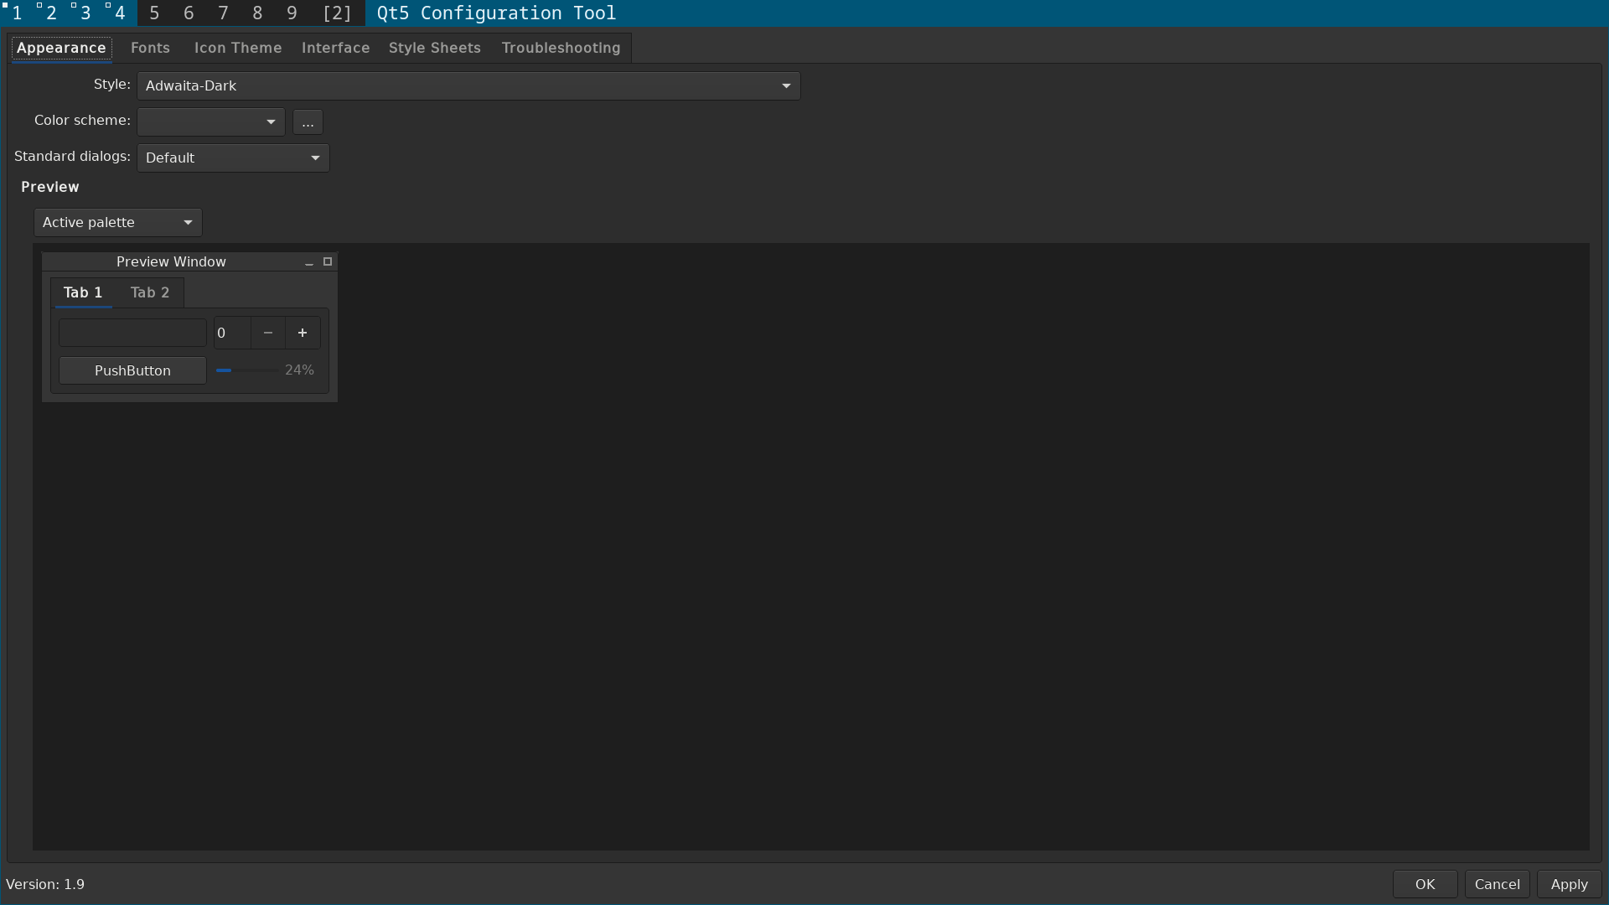Click the Preview section heading

pos(50,187)
